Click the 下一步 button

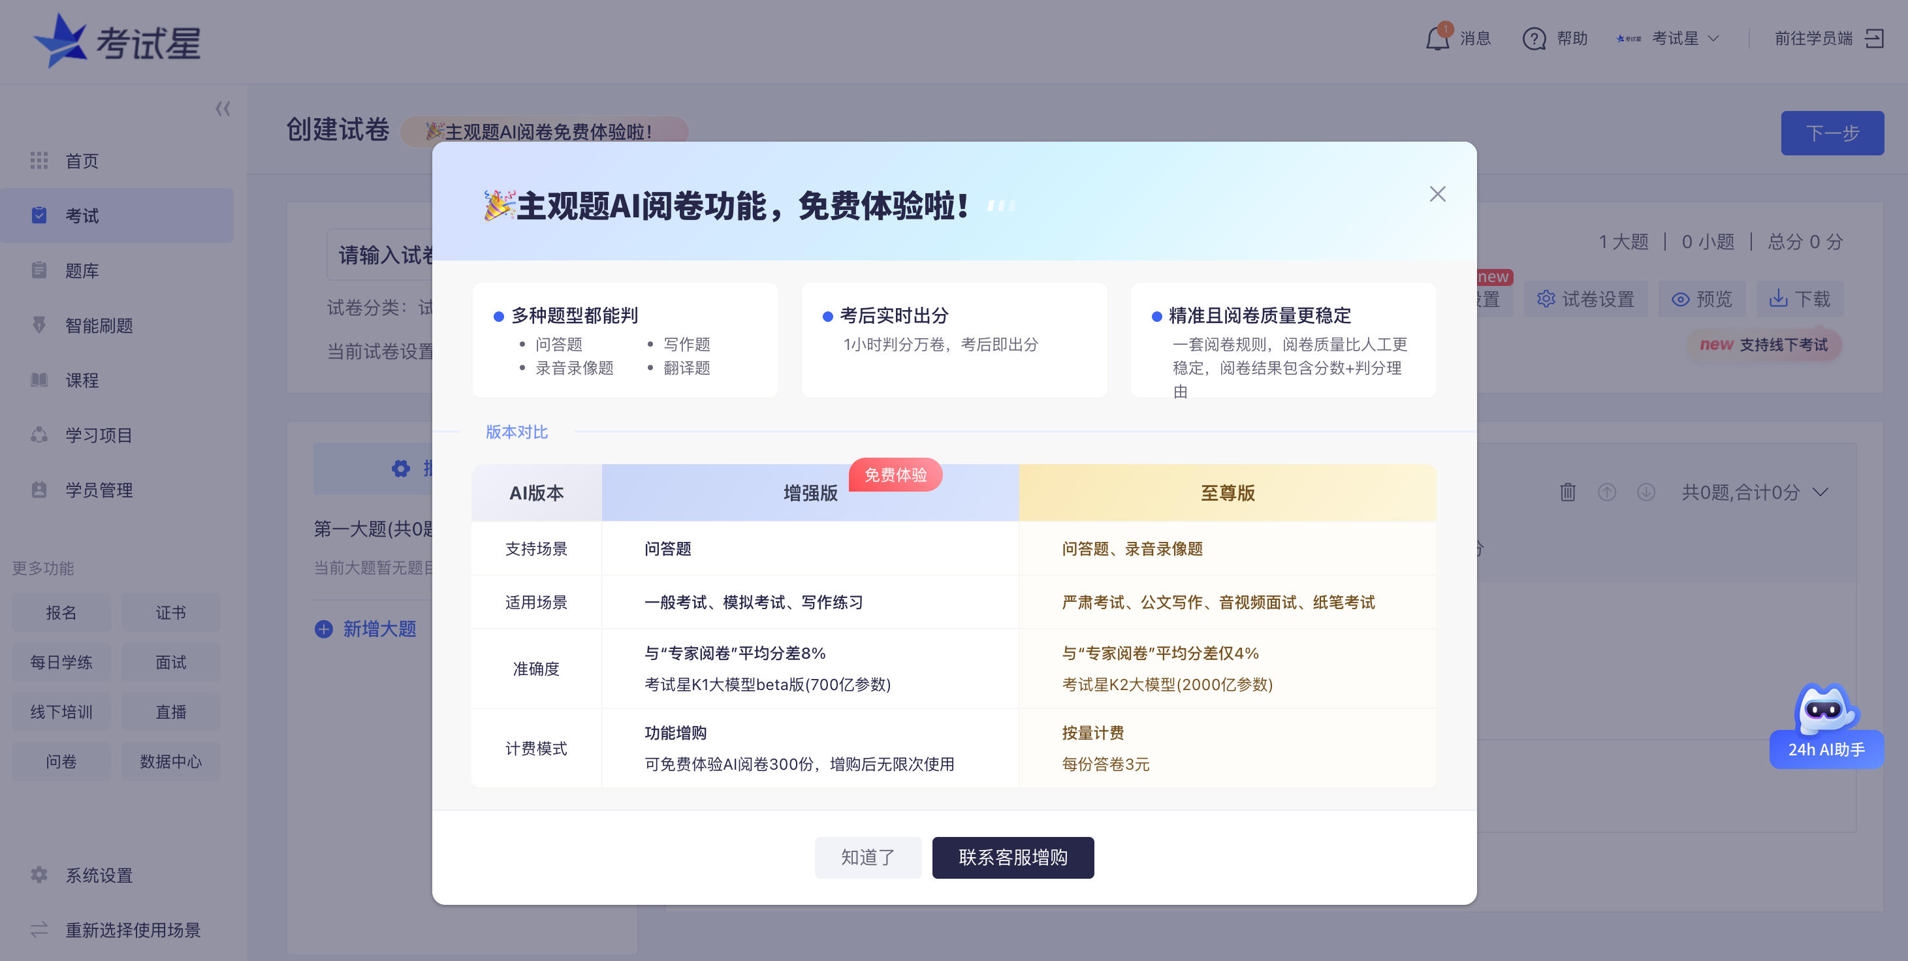(1832, 133)
